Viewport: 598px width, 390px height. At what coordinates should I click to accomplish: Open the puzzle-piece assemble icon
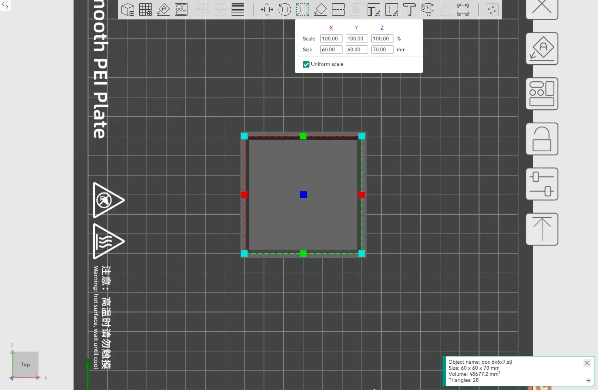point(492,9)
